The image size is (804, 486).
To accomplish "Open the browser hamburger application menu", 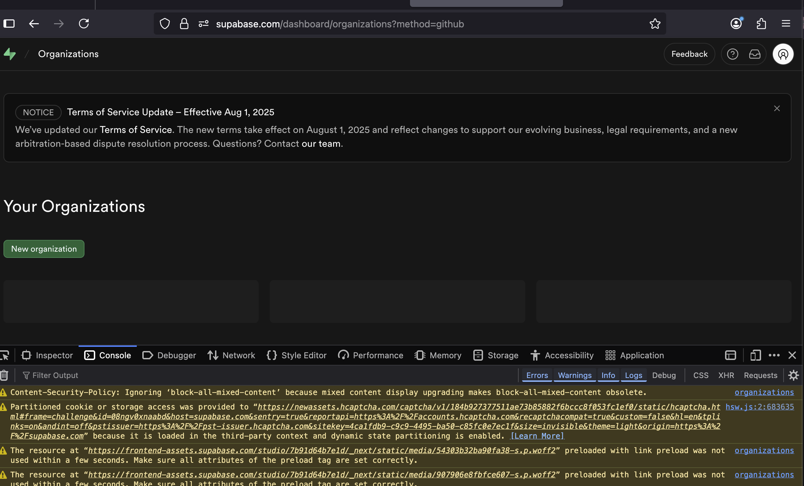I will (786, 24).
